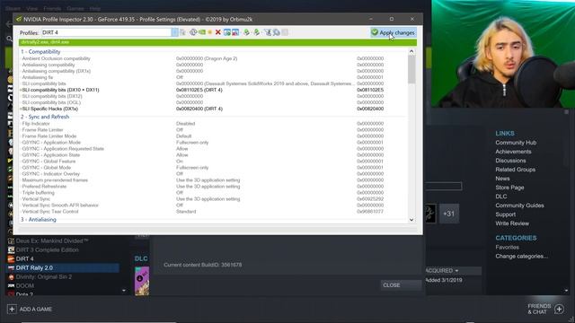This screenshot has width=575, height=323.
Task: Open the Store Page link
Action: pos(509,188)
